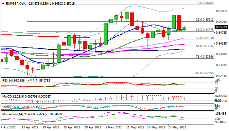Screen dimensions: 229x131
Task: Select the current price tag 0.85019
Action: (221, 27)
